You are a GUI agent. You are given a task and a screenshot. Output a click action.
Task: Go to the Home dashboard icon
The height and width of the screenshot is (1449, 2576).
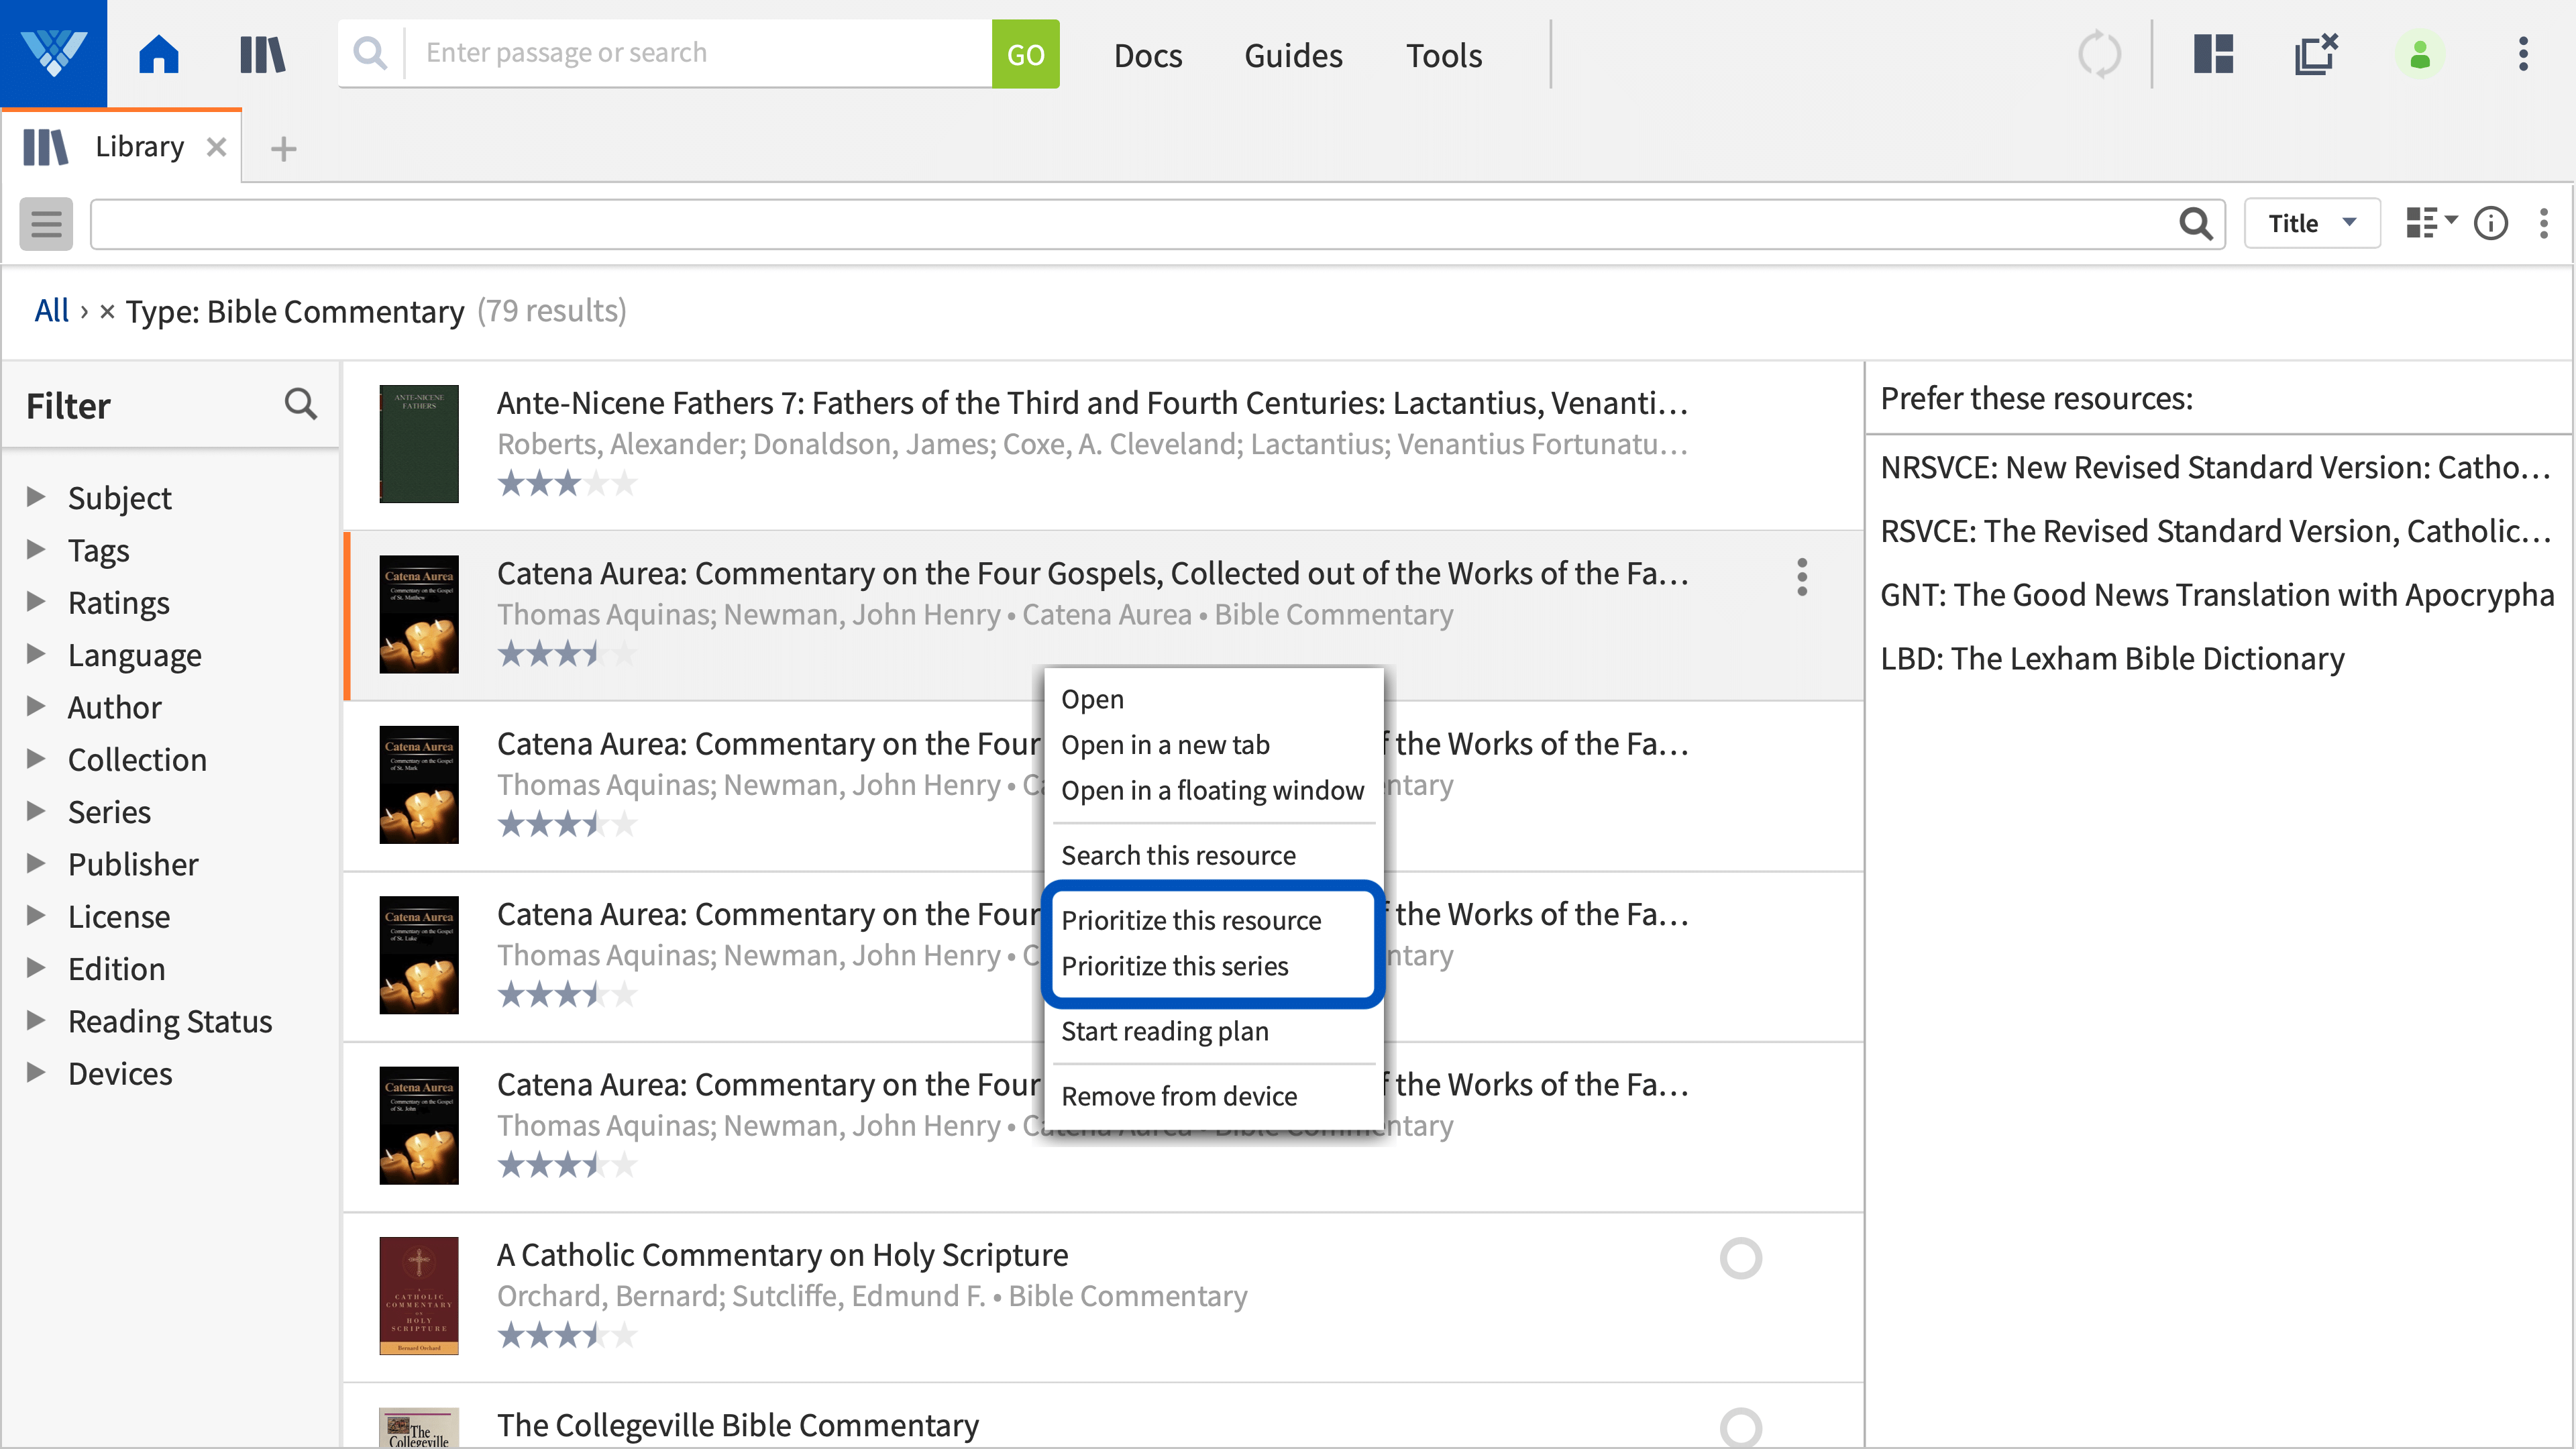(x=159, y=54)
